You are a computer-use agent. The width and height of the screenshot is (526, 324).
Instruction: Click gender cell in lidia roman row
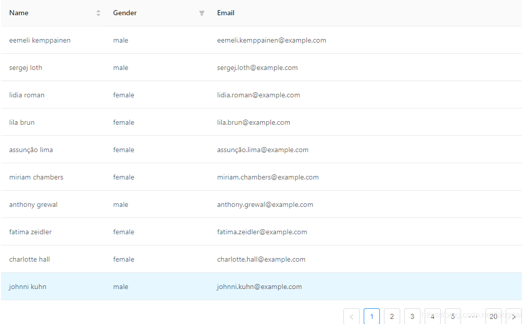[123, 95]
